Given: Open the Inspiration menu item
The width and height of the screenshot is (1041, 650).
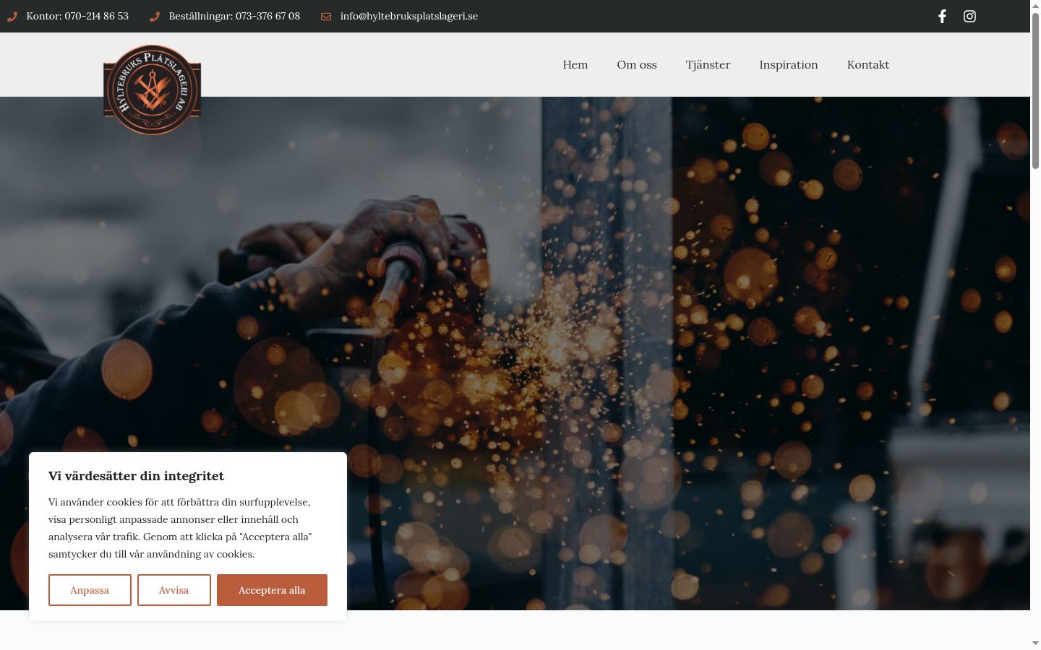Looking at the screenshot, I should click(789, 64).
